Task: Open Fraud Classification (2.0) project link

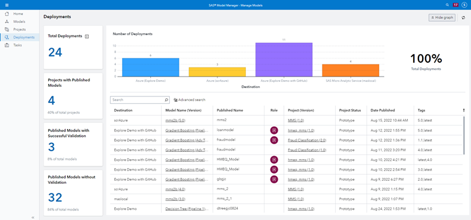Action: coord(307,140)
